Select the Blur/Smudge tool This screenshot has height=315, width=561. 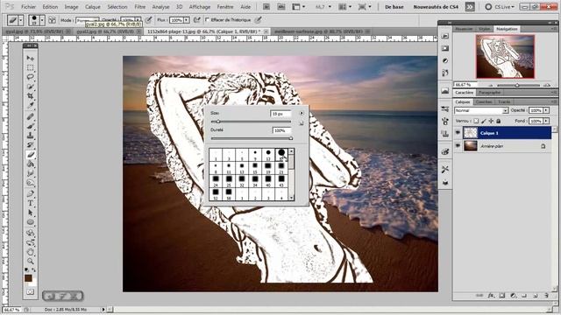[x=31, y=174]
